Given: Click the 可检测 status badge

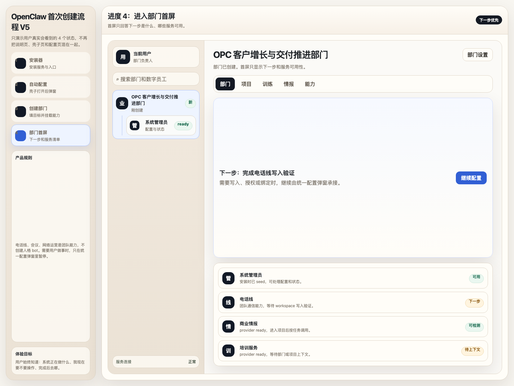Looking at the screenshot, I should tap(474, 326).
